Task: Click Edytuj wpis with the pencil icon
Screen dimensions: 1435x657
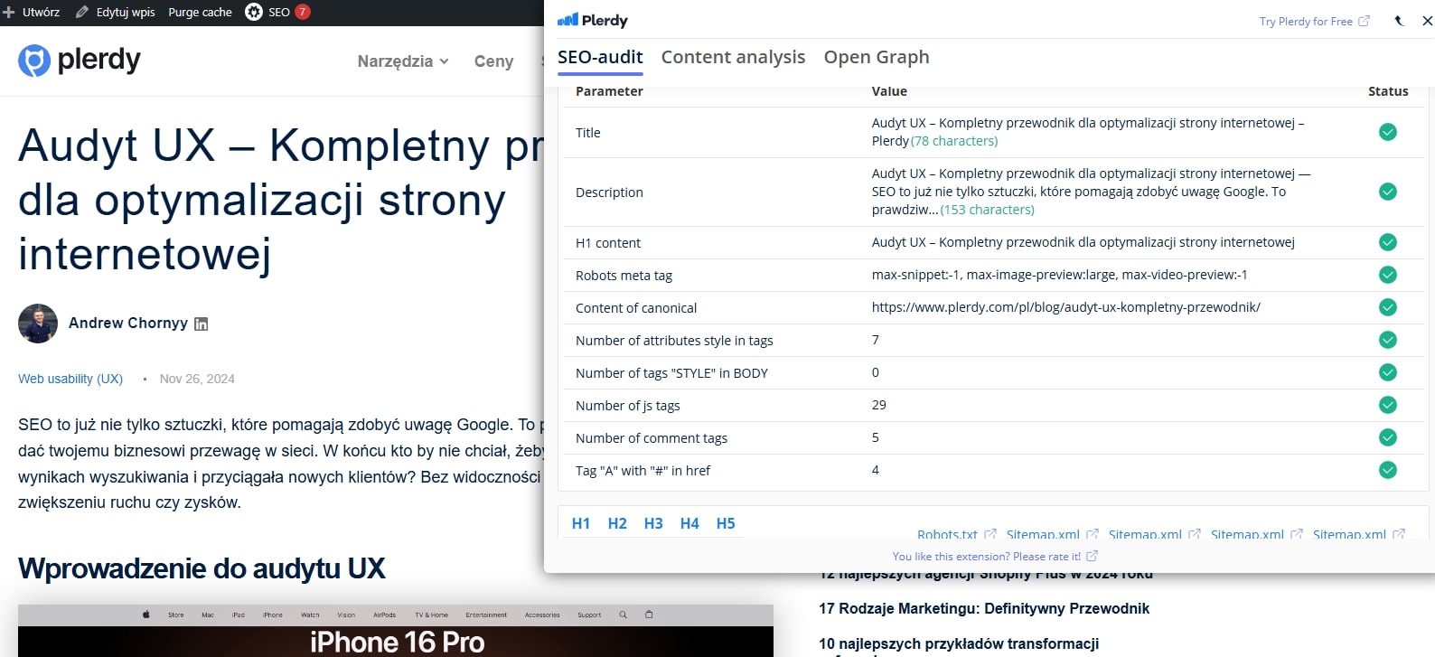Action: pos(115,12)
